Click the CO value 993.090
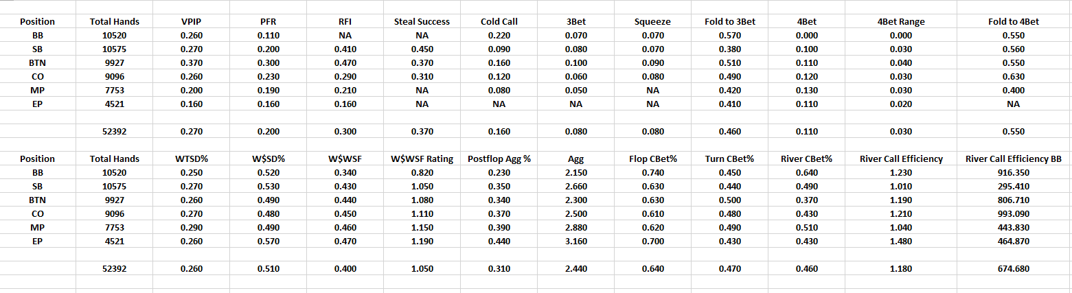Viewport: 1072px width, 293px height. click(1013, 213)
